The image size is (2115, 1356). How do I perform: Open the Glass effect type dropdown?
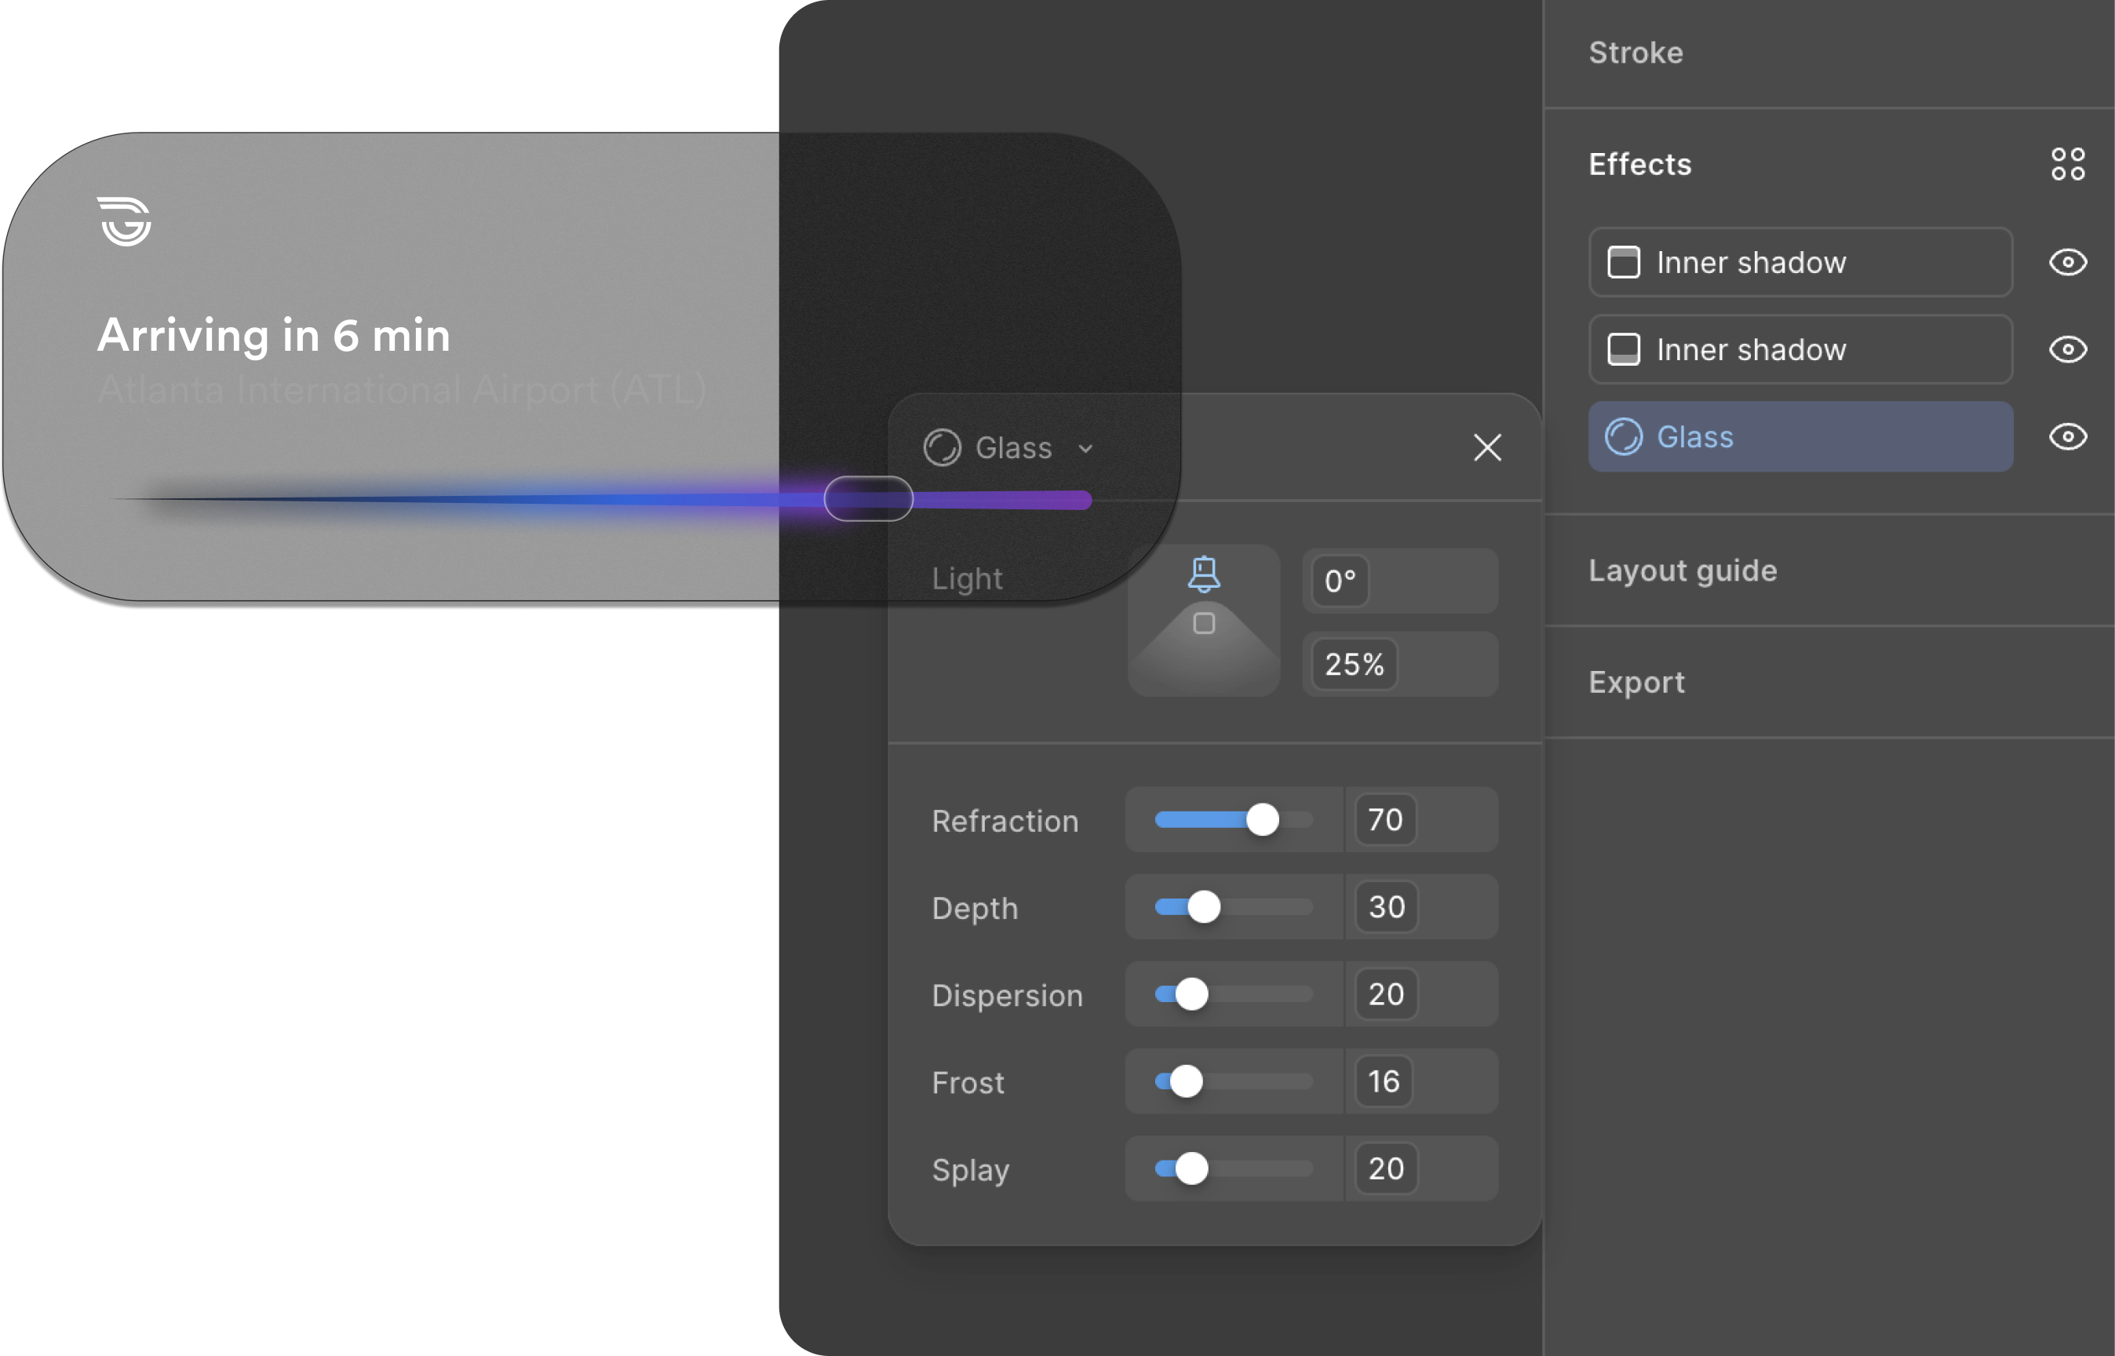click(1009, 447)
